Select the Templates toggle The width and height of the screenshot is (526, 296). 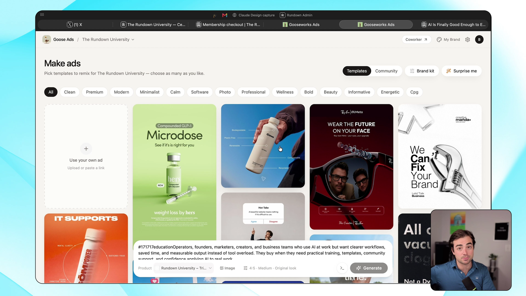pyautogui.click(x=357, y=71)
